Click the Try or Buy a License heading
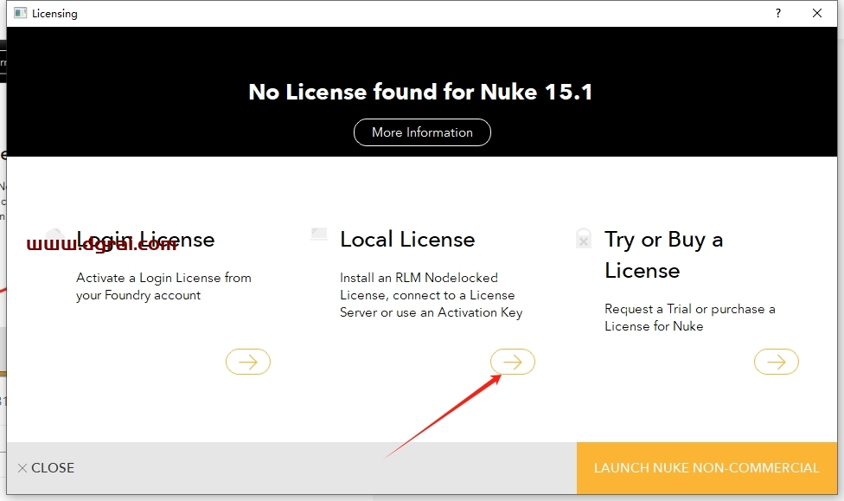Viewport: 844px width, 501px height. (663, 254)
